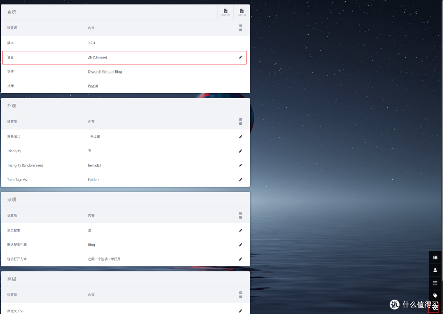Click the 背景图片 row label
443x314 pixels.
[x=14, y=137]
